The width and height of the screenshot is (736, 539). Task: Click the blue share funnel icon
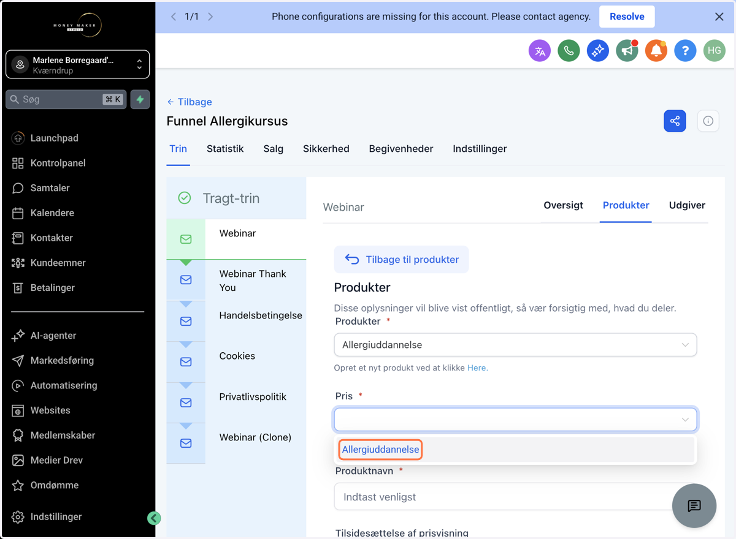click(x=675, y=121)
